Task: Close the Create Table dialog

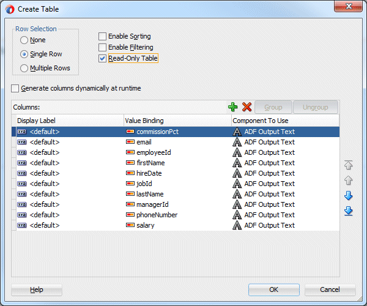Action: pos(348,6)
